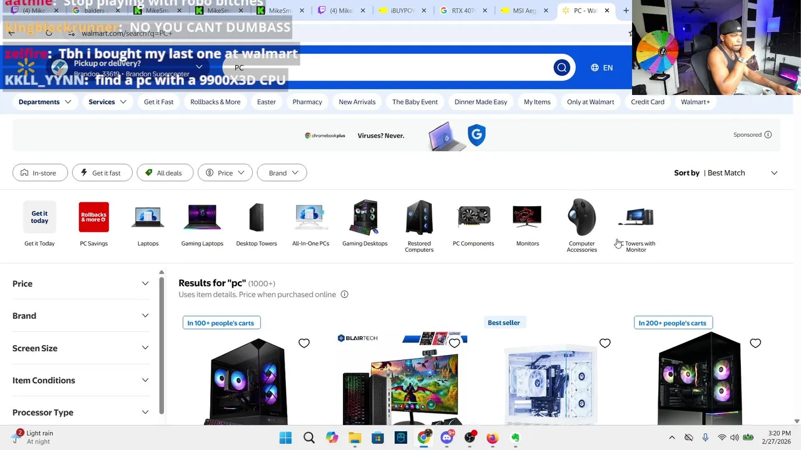
Task: Open the Windows Start menu
Action: coord(285,437)
